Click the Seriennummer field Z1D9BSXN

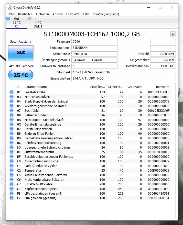point(94,48)
